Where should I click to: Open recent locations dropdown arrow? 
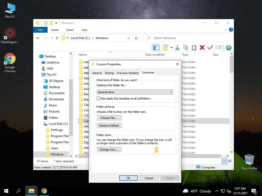tap(52, 38)
